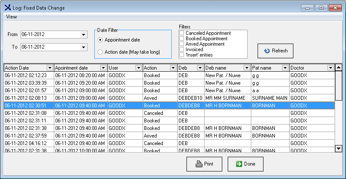Enable the Canceled Appointment filter
Screen dimensions: 346x179
pos(181,33)
